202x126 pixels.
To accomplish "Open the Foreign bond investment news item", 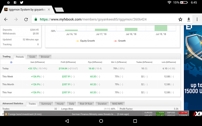I will point(25,114).
